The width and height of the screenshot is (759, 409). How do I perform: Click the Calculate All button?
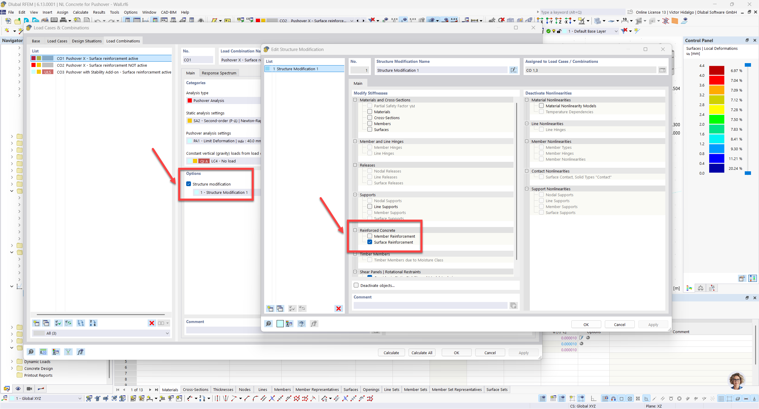coord(422,353)
